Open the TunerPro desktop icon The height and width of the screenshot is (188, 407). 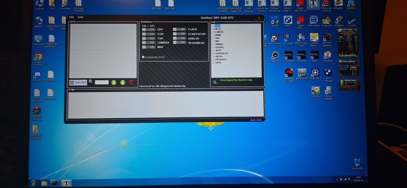[x=352, y=22]
